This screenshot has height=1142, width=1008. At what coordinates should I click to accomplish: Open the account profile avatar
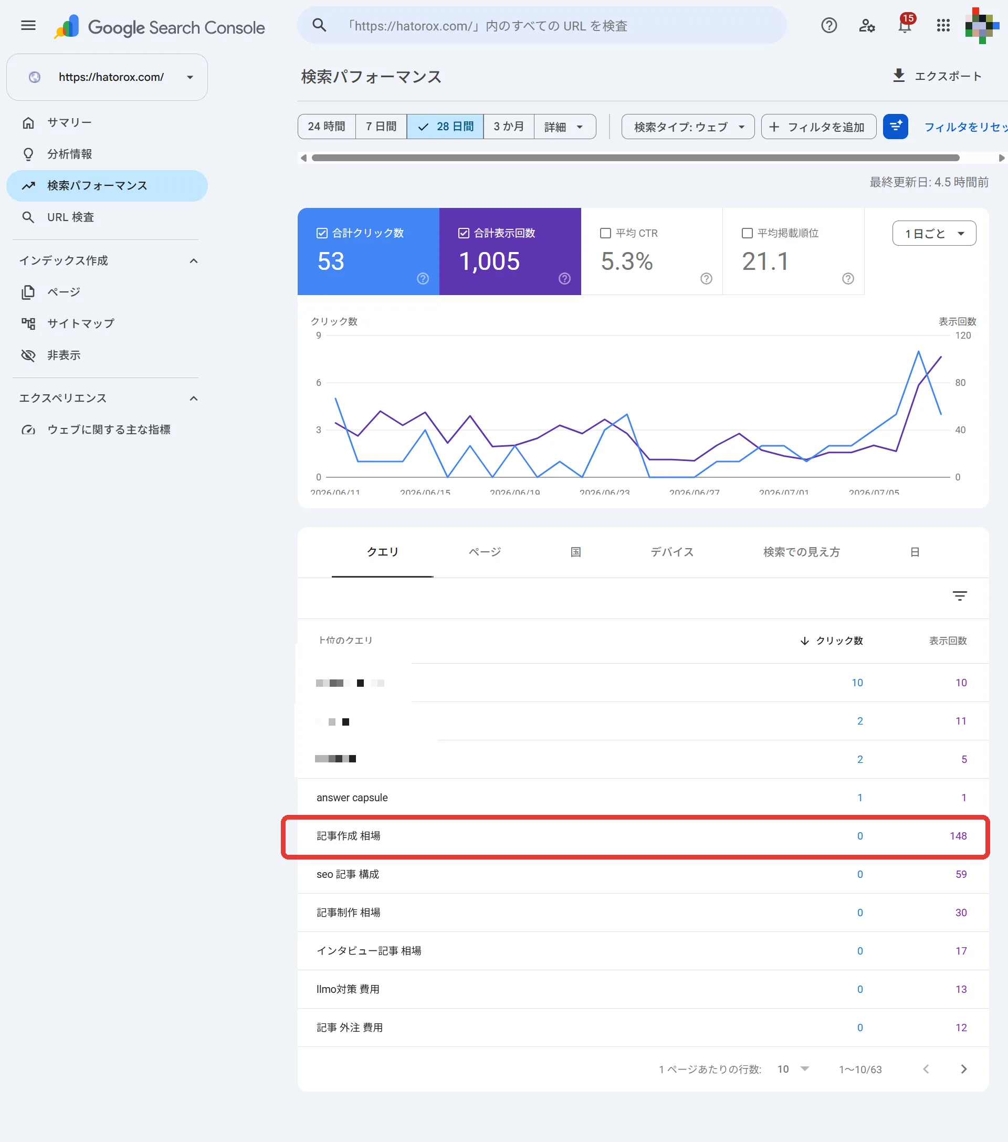(x=982, y=26)
